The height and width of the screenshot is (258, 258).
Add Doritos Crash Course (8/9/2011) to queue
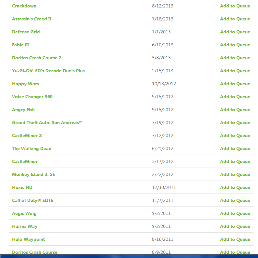[235, 252]
